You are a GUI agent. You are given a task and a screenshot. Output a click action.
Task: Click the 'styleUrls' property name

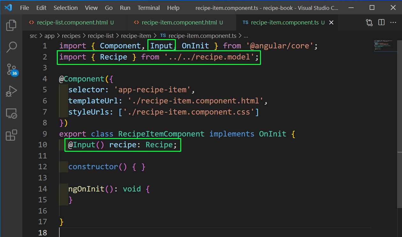point(88,112)
